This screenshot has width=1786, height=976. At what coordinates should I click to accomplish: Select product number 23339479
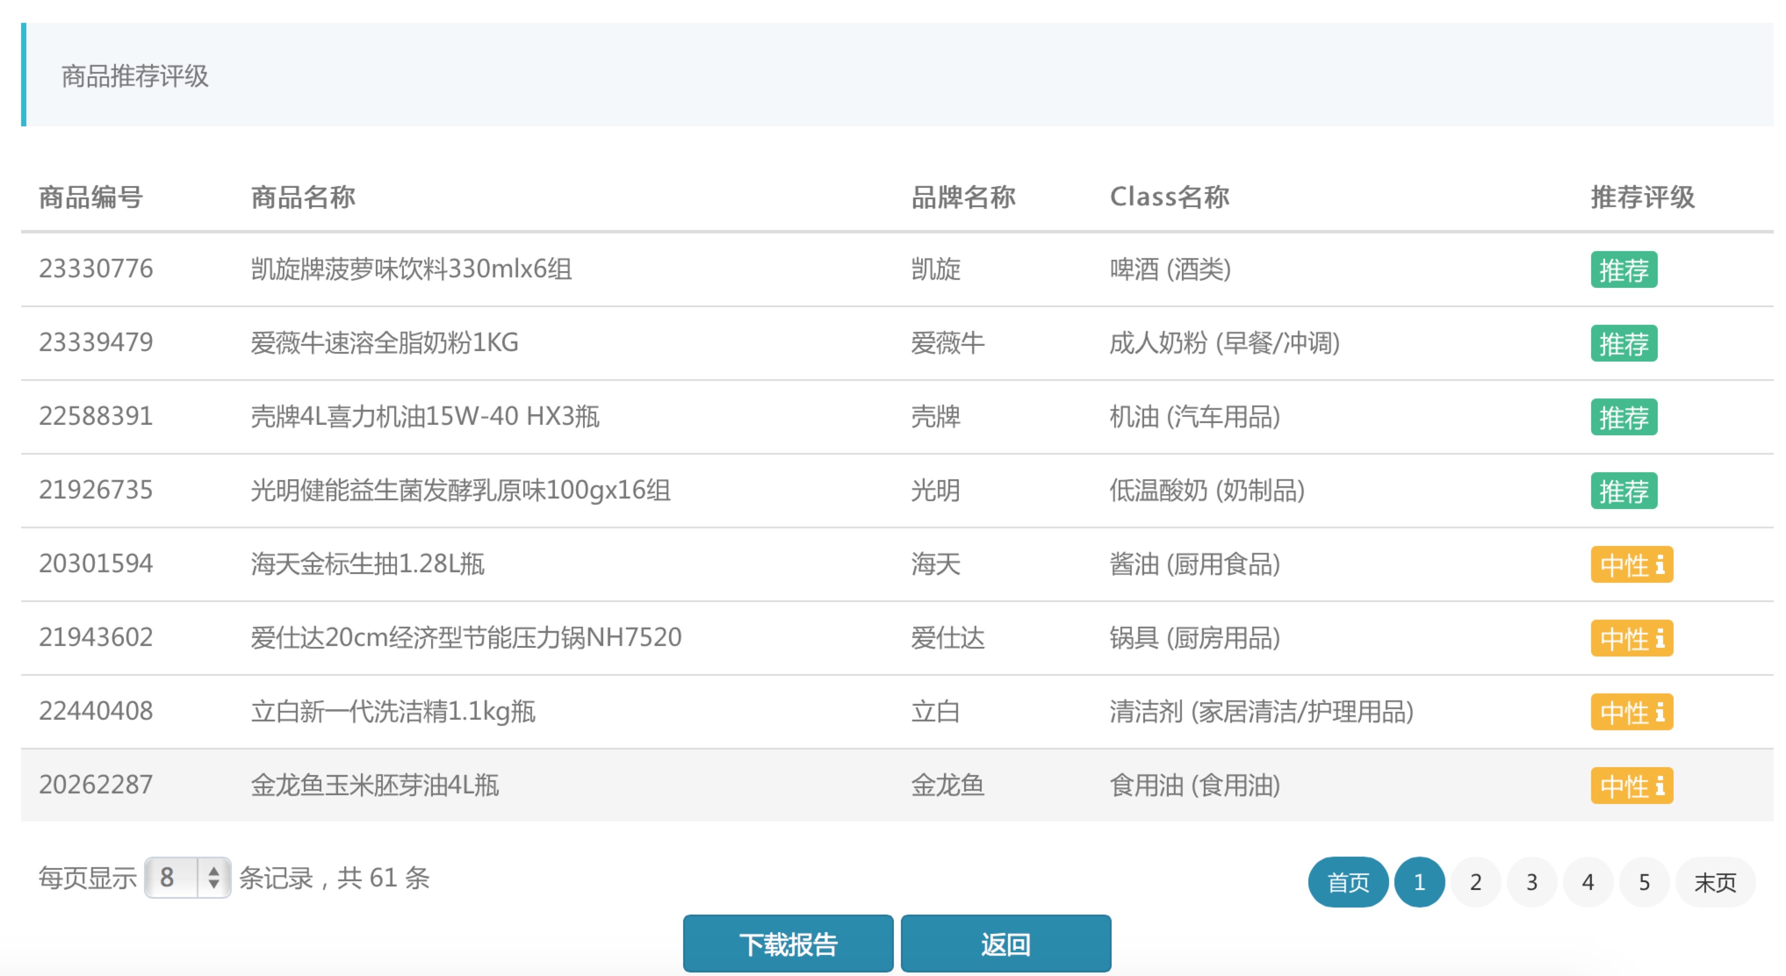(96, 342)
